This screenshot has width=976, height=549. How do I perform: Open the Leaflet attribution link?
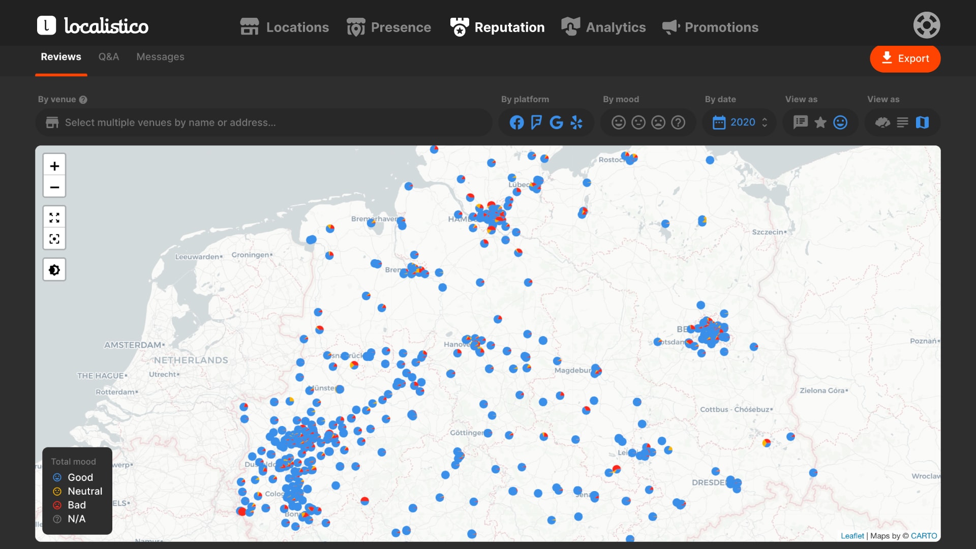[x=852, y=536]
